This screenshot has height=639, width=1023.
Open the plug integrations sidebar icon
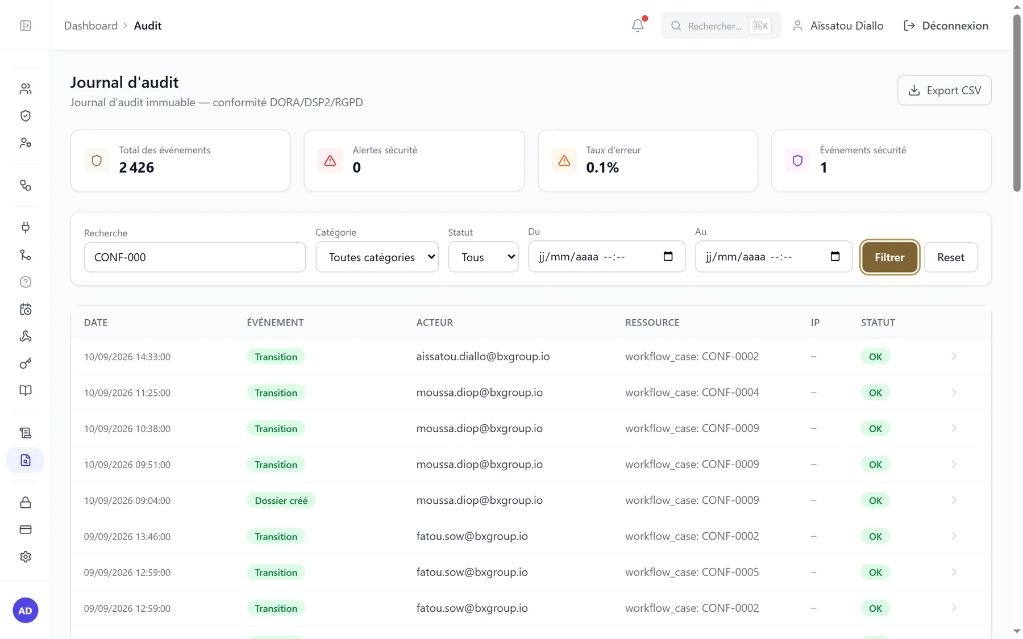click(26, 228)
